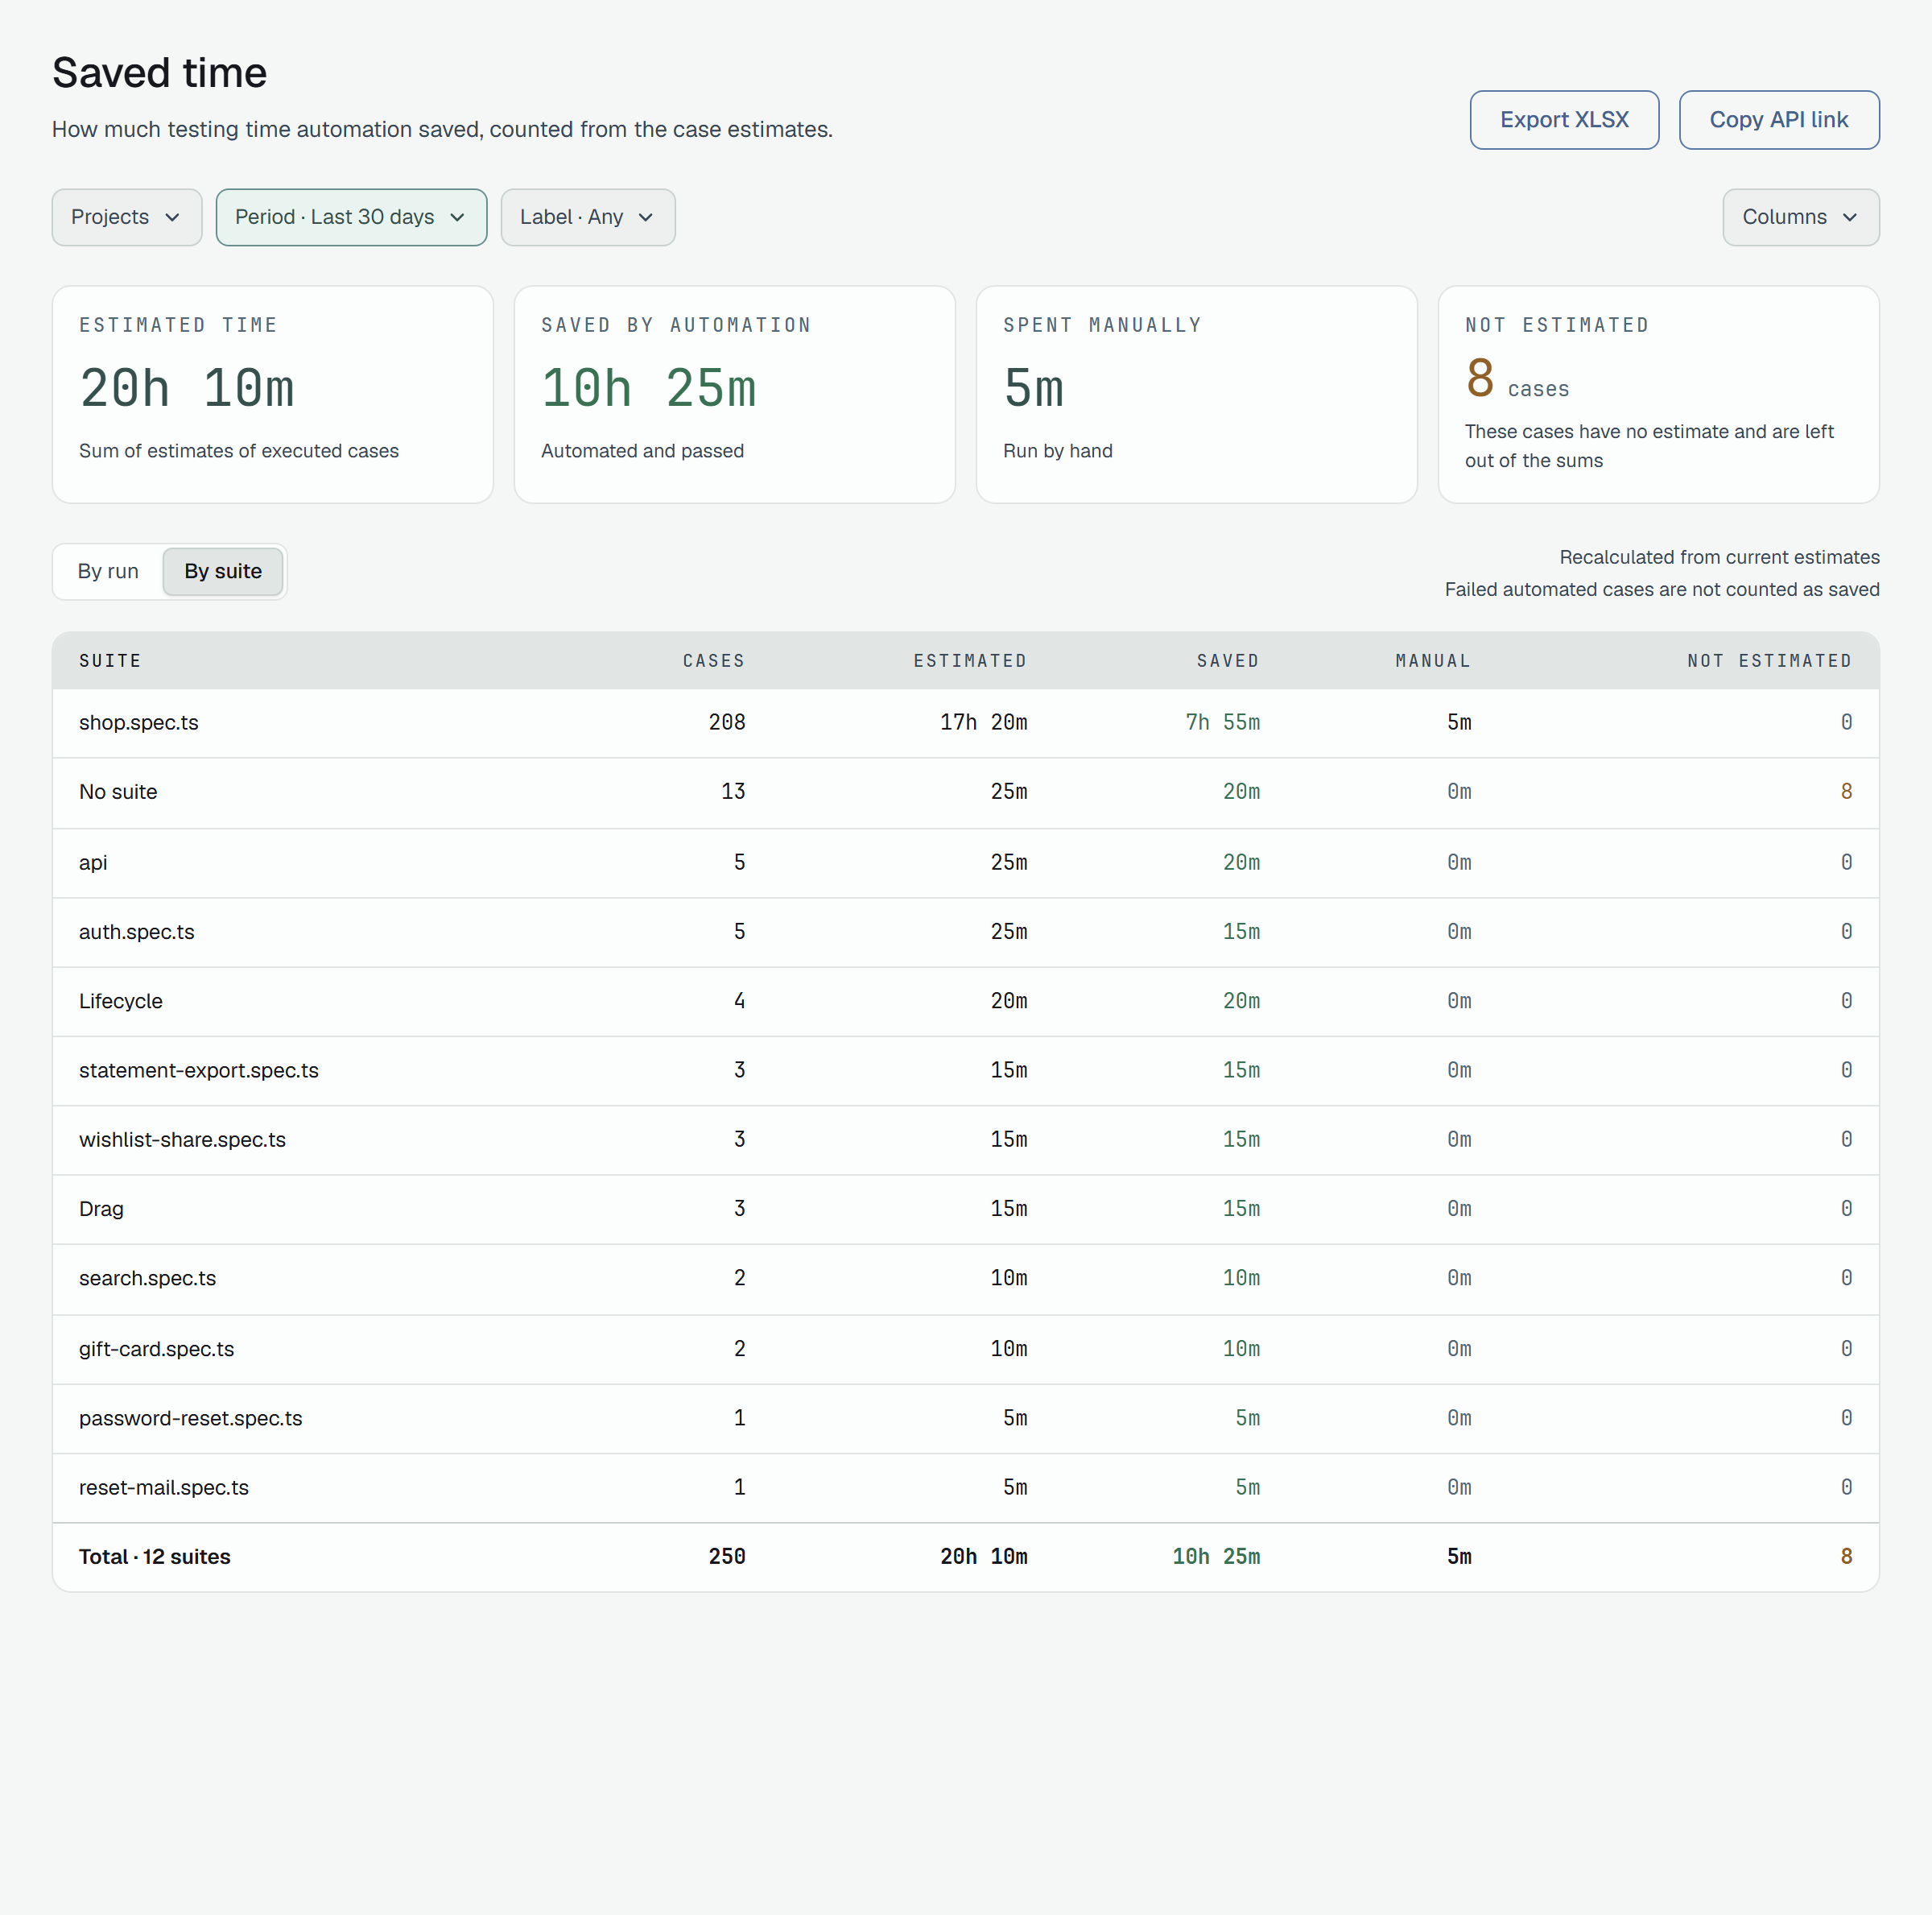Click the Spent Manually summary card
This screenshot has width=1932, height=1915.
[1197, 395]
